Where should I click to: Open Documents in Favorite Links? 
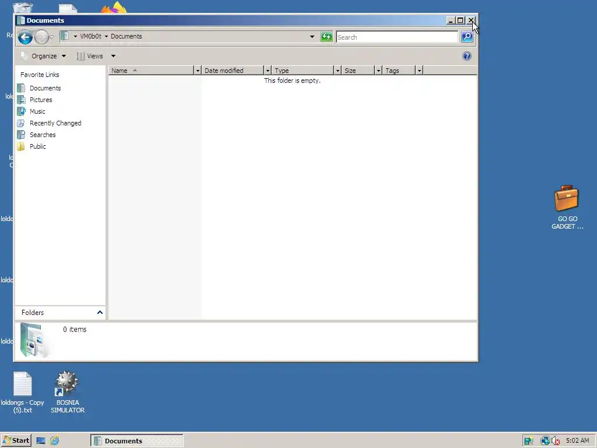(45, 88)
